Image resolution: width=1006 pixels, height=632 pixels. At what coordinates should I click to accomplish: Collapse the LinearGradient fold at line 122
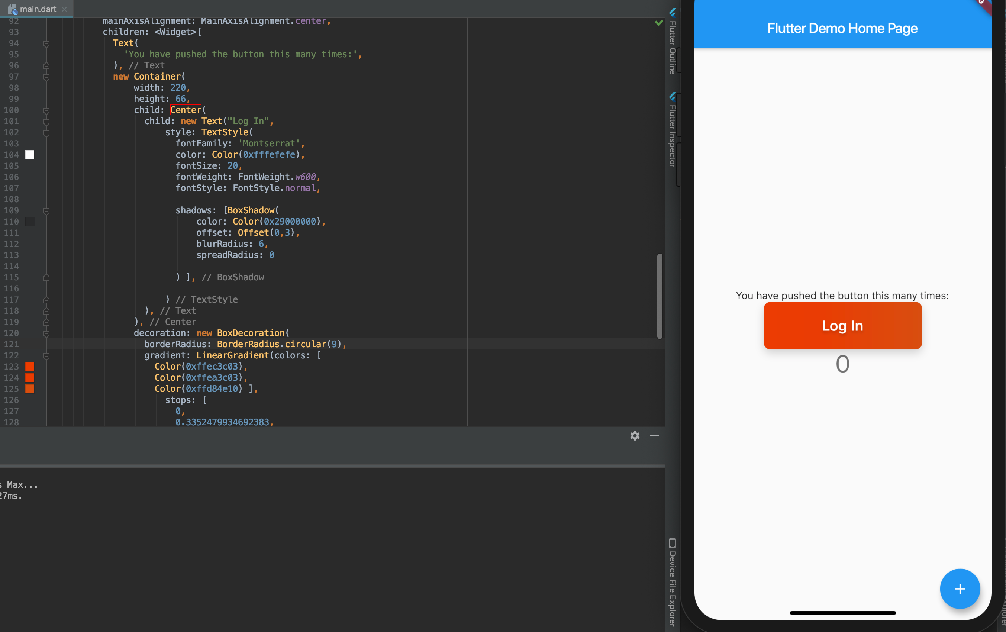(46, 355)
